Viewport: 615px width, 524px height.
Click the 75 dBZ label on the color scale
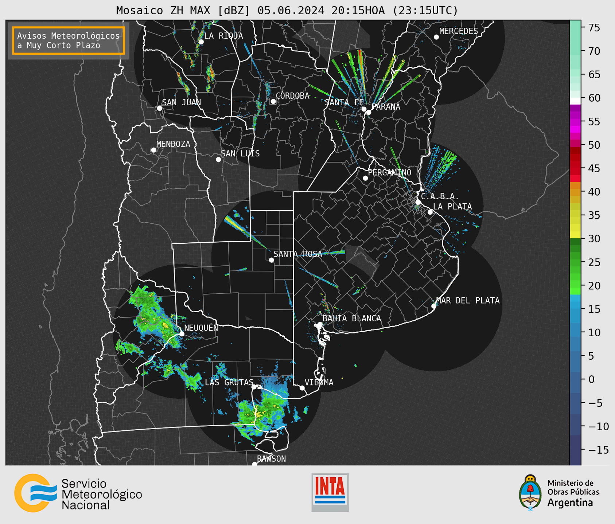pos(593,28)
